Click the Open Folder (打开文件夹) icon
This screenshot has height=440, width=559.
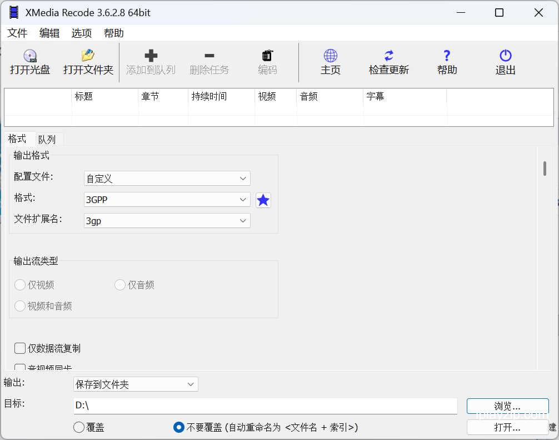[88, 55]
